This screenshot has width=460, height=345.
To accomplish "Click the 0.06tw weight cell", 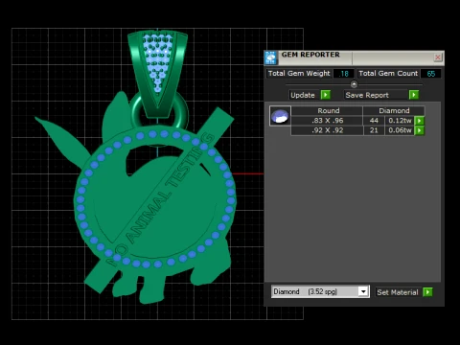I will (400, 130).
